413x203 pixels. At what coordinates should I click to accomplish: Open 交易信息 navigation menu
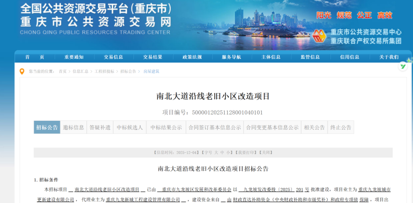(x=113, y=57)
